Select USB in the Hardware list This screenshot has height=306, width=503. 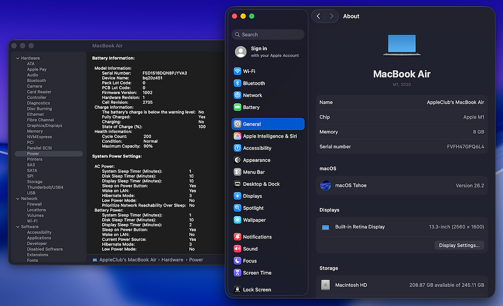click(31, 193)
